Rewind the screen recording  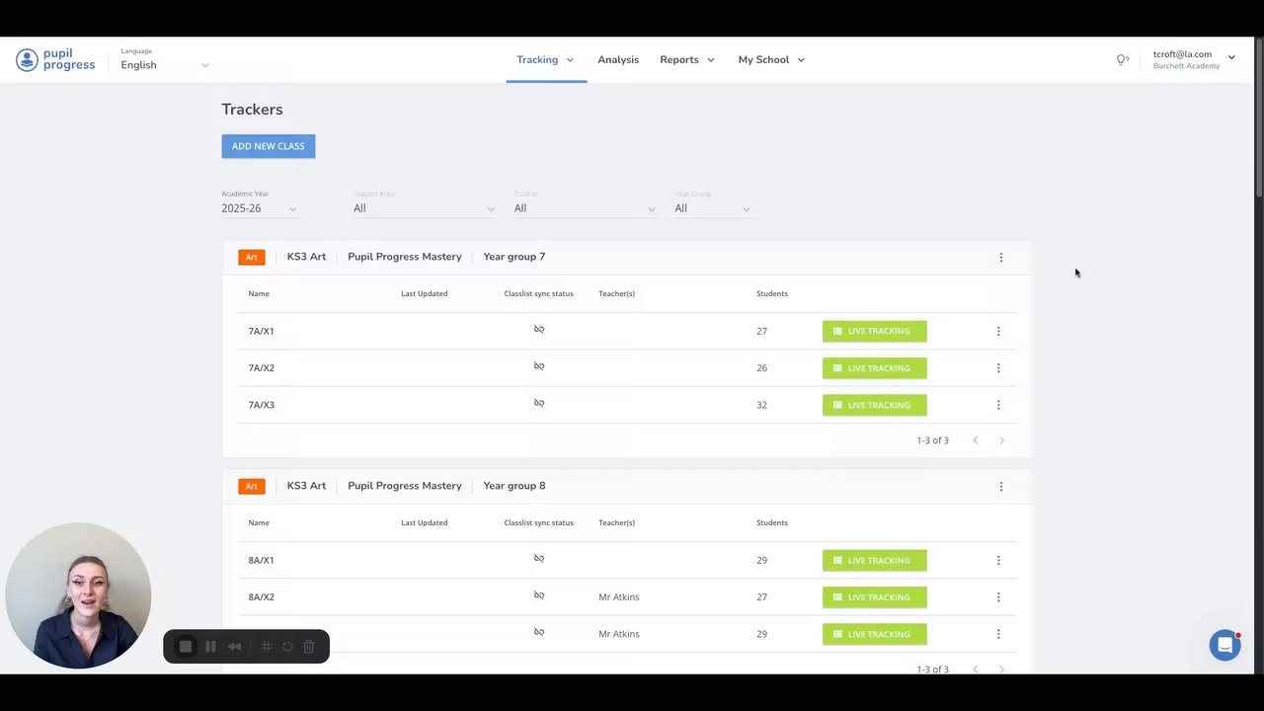point(234,647)
